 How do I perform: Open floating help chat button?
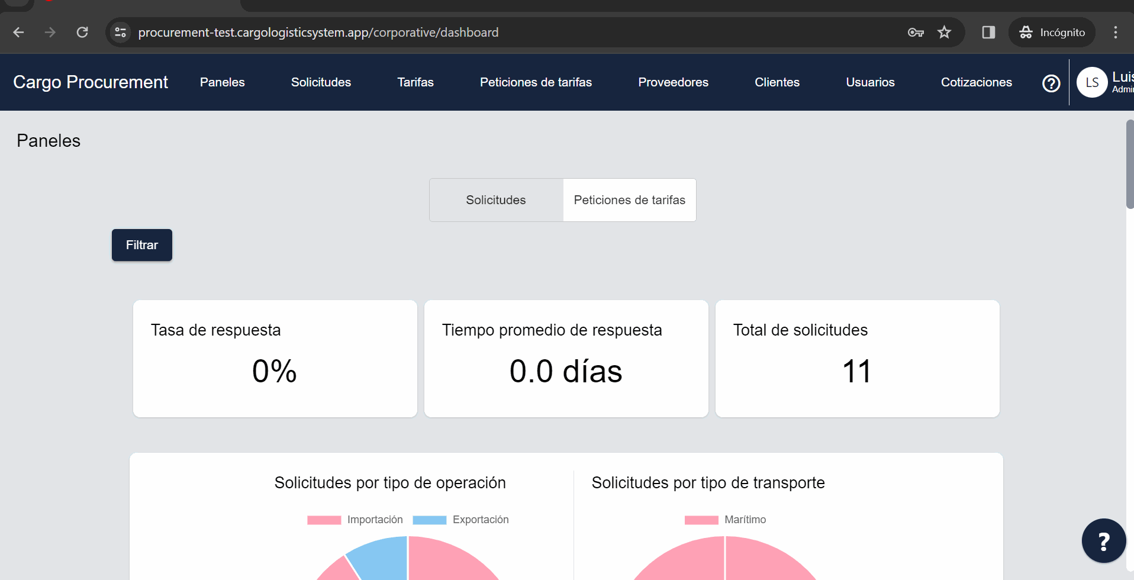pos(1103,541)
